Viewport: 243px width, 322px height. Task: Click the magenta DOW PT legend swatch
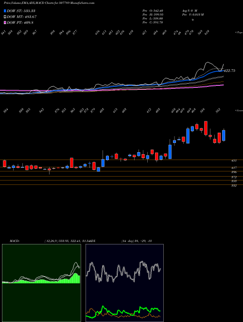[x=5, y=22]
